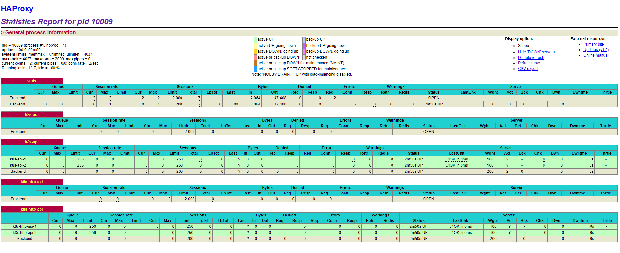620x253 pixels.
Task: Click the Hide 'DOWN' servers link
Action: click(x=536, y=52)
